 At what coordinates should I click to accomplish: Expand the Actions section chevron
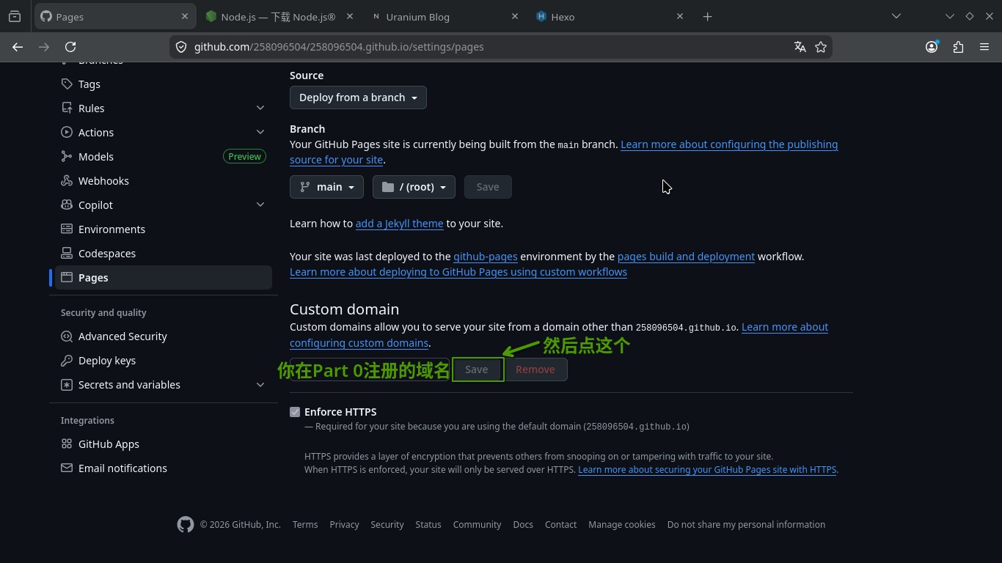tap(260, 133)
